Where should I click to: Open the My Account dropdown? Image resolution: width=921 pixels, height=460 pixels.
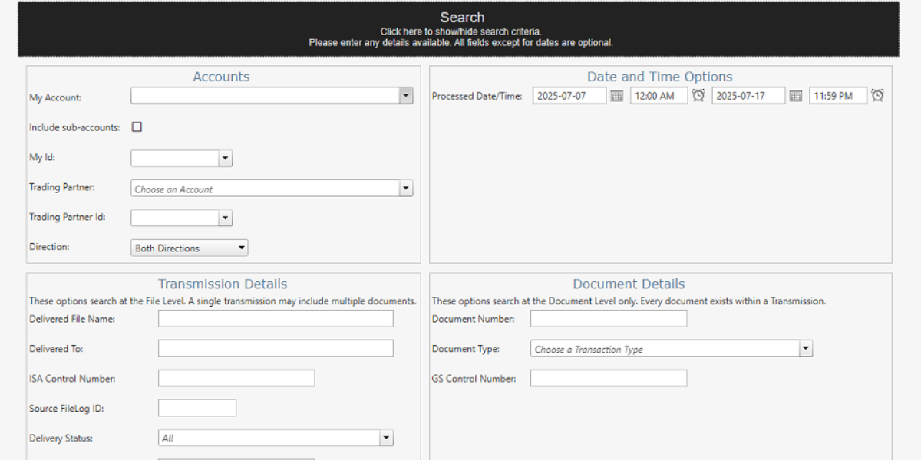tap(405, 95)
